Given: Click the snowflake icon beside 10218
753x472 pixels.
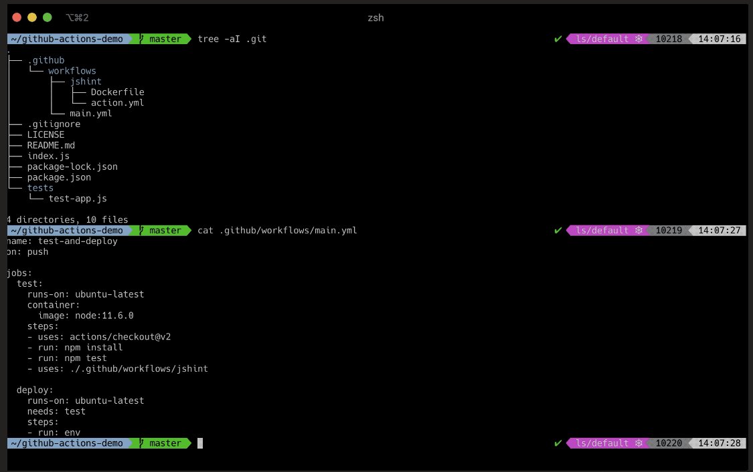Looking at the screenshot, I should pos(639,39).
